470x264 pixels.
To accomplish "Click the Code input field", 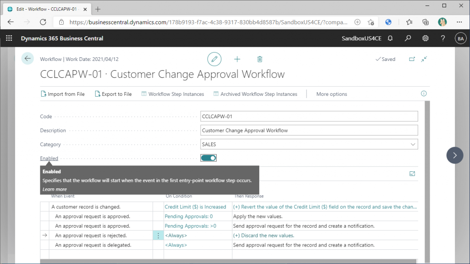I will (309, 116).
